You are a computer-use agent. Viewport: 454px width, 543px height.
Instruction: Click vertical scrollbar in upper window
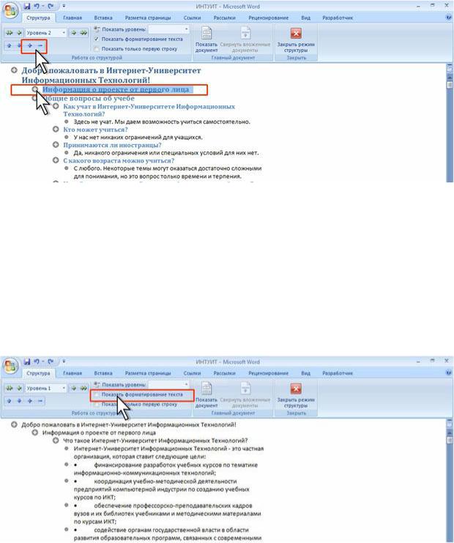tap(450, 123)
